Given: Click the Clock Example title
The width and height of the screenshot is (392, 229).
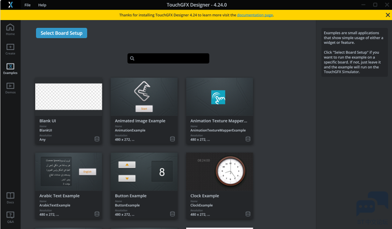Looking at the screenshot, I should tap(205, 196).
